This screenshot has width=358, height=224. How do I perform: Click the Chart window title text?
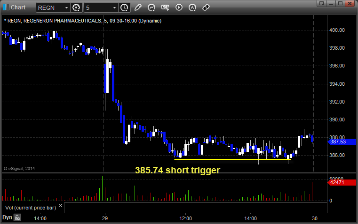pos(18,7)
